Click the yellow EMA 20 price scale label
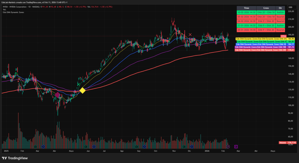Image resolution: width=299 pixels, height=163 pixels. click(265, 39)
